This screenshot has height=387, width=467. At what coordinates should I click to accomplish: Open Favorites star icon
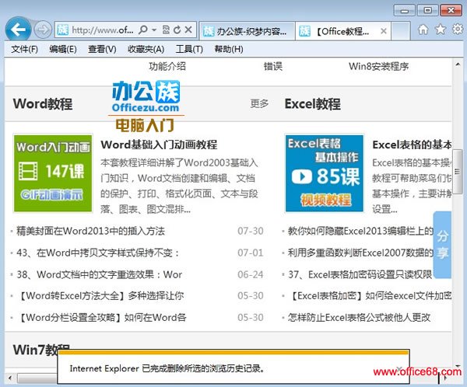click(441, 30)
